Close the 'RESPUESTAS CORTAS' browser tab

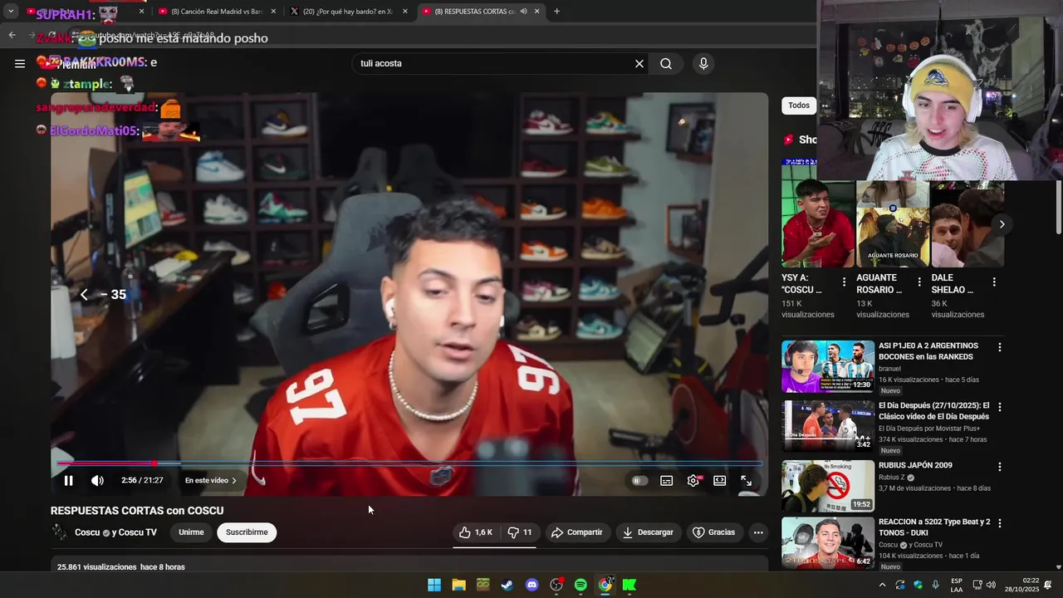coord(537,12)
